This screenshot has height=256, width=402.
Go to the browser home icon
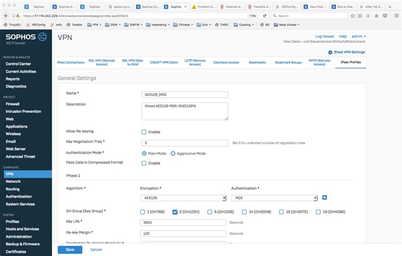[377, 16]
